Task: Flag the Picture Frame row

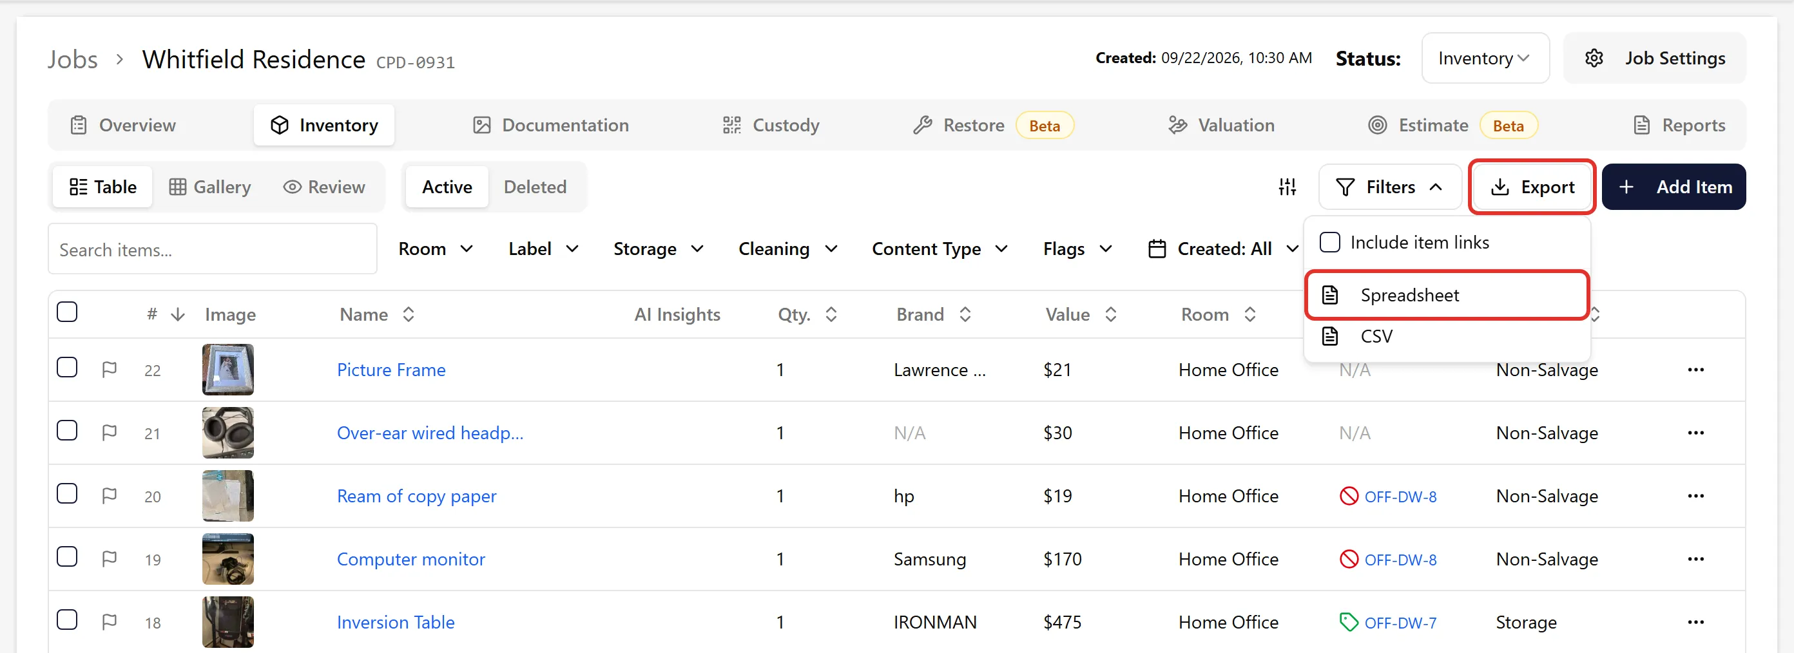Action: (110, 370)
